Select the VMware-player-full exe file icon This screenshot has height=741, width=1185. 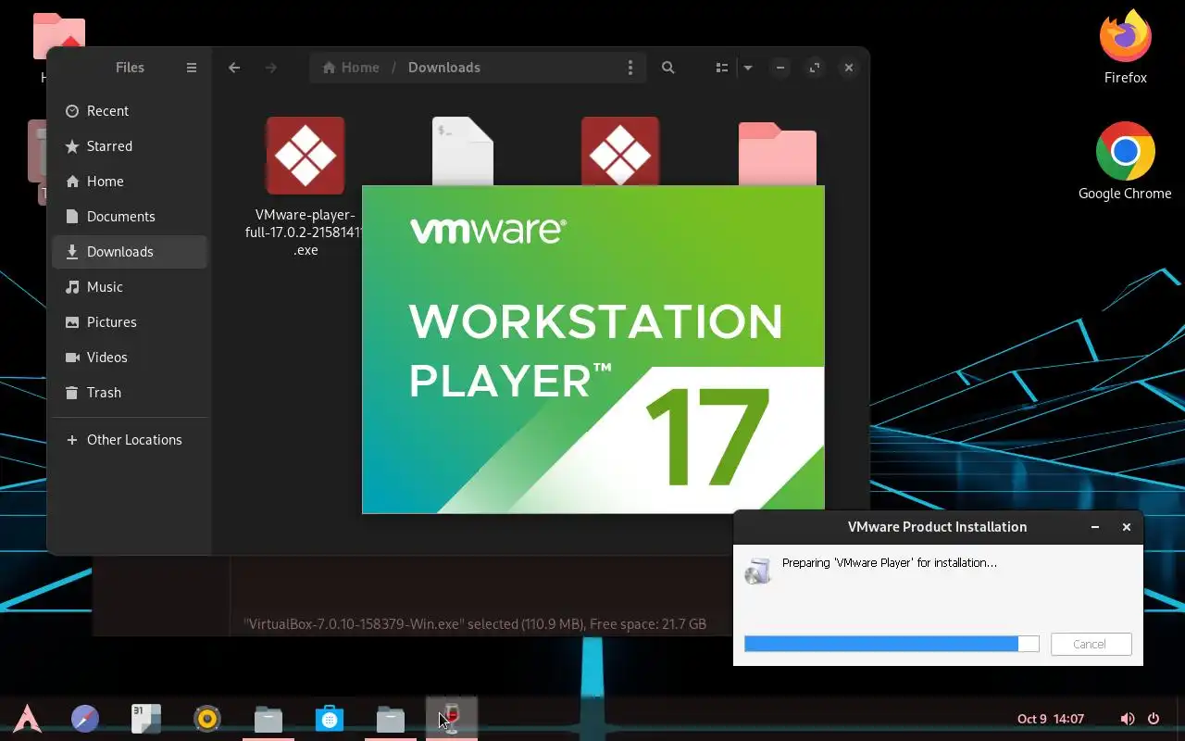[306, 156]
